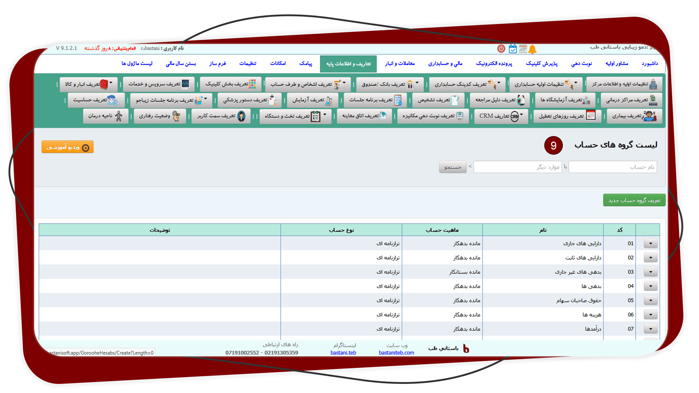
Task: Open تعریف دلیل مراجعه
Action: [499, 100]
